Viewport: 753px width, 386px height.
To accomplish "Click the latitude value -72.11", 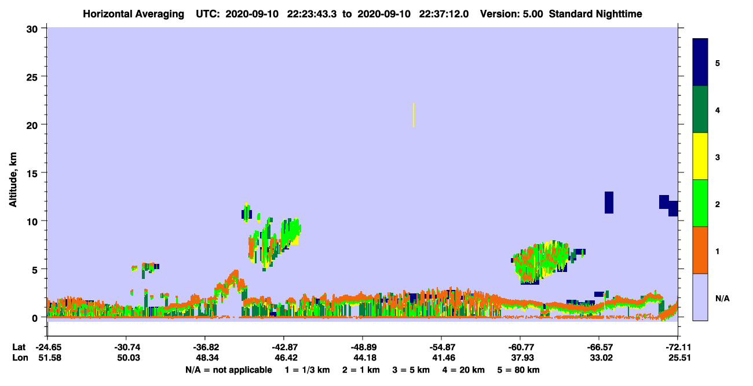I will pyautogui.click(x=678, y=347).
